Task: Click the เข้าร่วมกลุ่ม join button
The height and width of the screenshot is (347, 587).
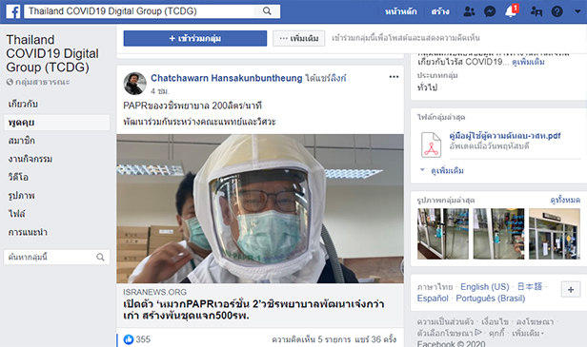Action: click(x=195, y=38)
